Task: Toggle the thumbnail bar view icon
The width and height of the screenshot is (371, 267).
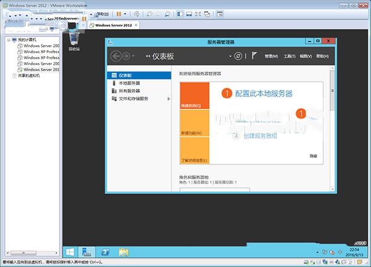Action: [189, 14]
